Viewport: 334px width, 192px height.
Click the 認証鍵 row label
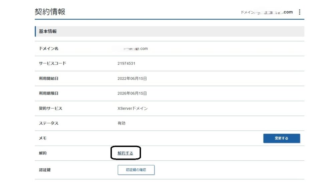point(45,170)
